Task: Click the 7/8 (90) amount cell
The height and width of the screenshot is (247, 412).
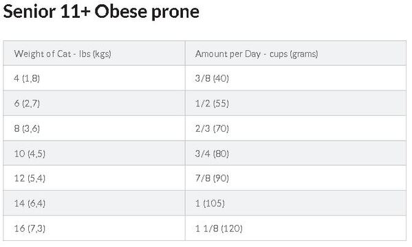Action: coord(296,178)
